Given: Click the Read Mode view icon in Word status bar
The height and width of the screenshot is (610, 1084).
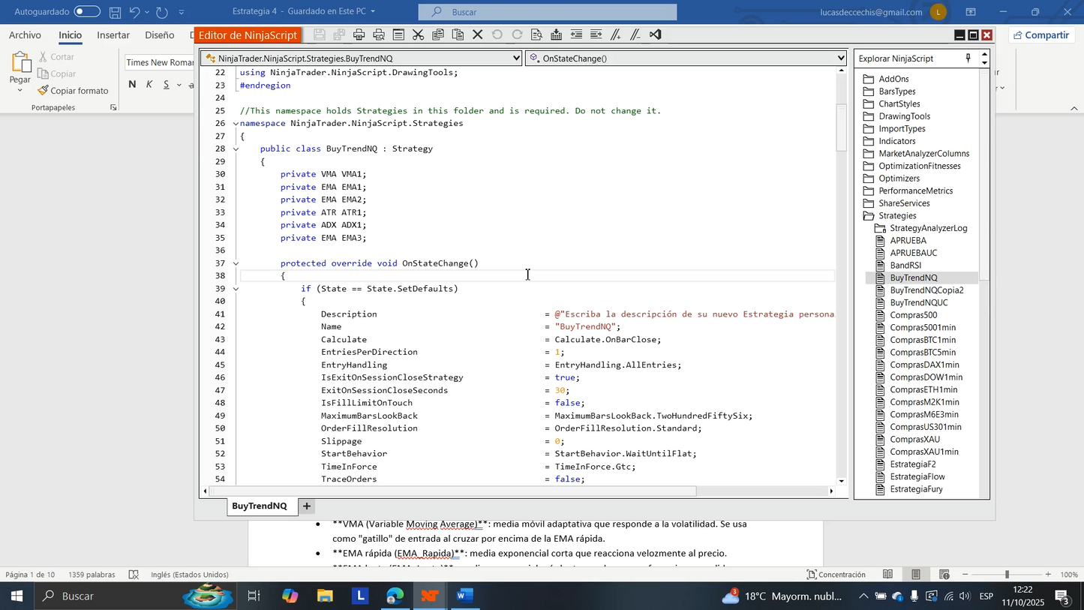Looking at the screenshot, I should [887, 575].
